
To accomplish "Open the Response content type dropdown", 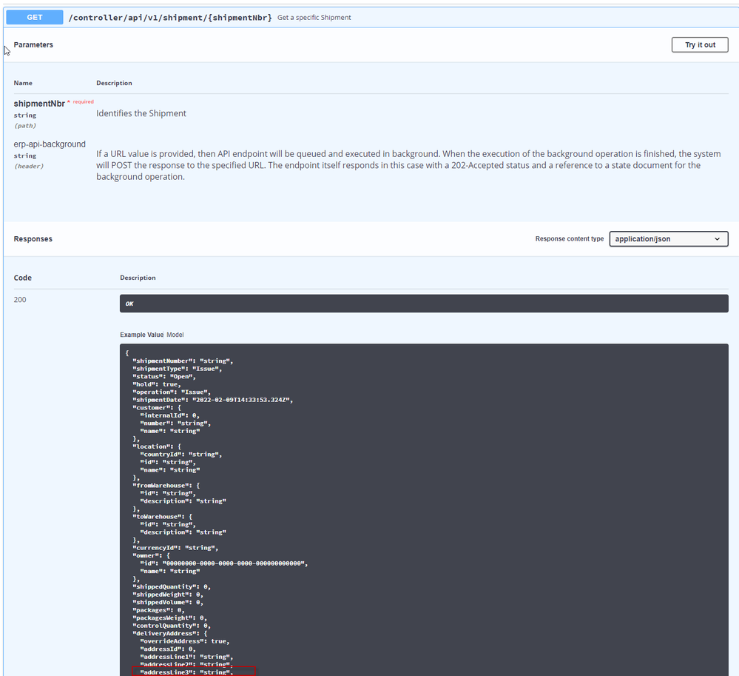I will click(x=668, y=238).
